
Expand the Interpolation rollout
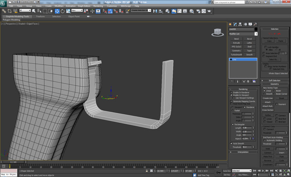coord(243,152)
